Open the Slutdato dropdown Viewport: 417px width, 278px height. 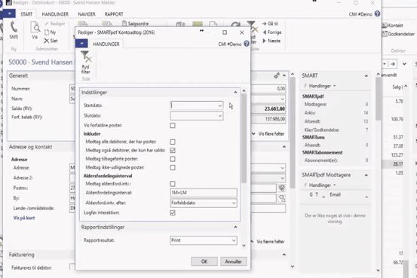(x=220, y=116)
